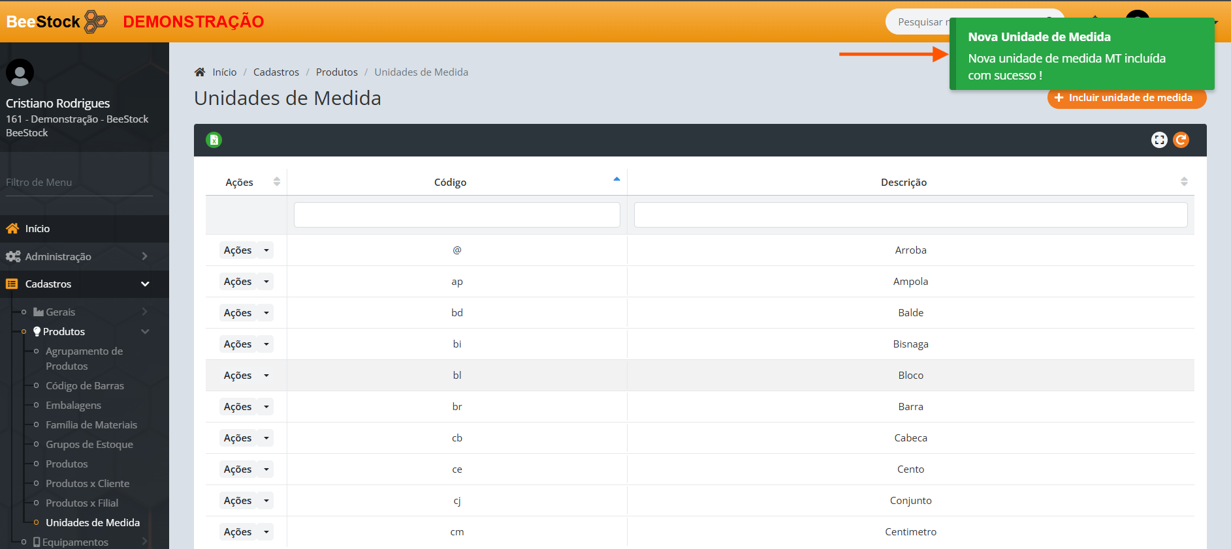Viewport: 1231px width, 549px height.
Task: Open Grupos de Estoque menu item
Action: pyautogui.click(x=89, y=444)
